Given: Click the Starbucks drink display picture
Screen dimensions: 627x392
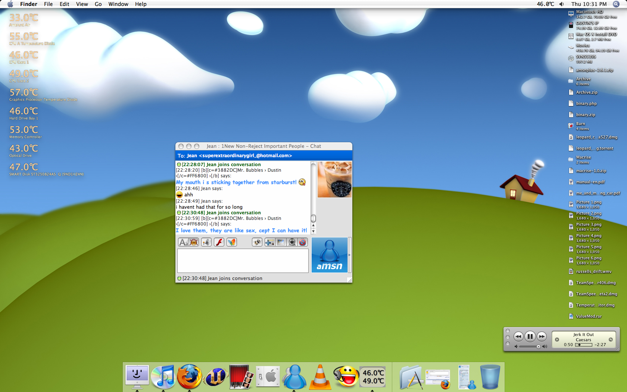Looking at the screenshot, I should point(334,180).
